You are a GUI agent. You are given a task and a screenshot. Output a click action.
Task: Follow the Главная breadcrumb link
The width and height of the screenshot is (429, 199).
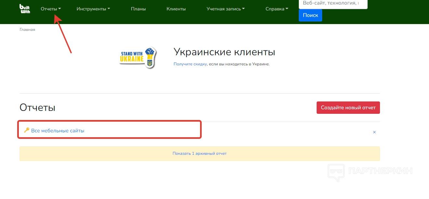click(27, 30)
